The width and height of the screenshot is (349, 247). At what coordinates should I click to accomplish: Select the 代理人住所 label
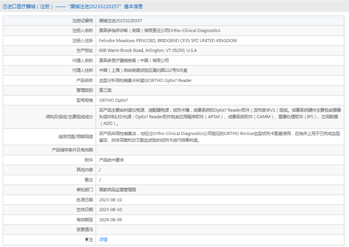point(83,70)
